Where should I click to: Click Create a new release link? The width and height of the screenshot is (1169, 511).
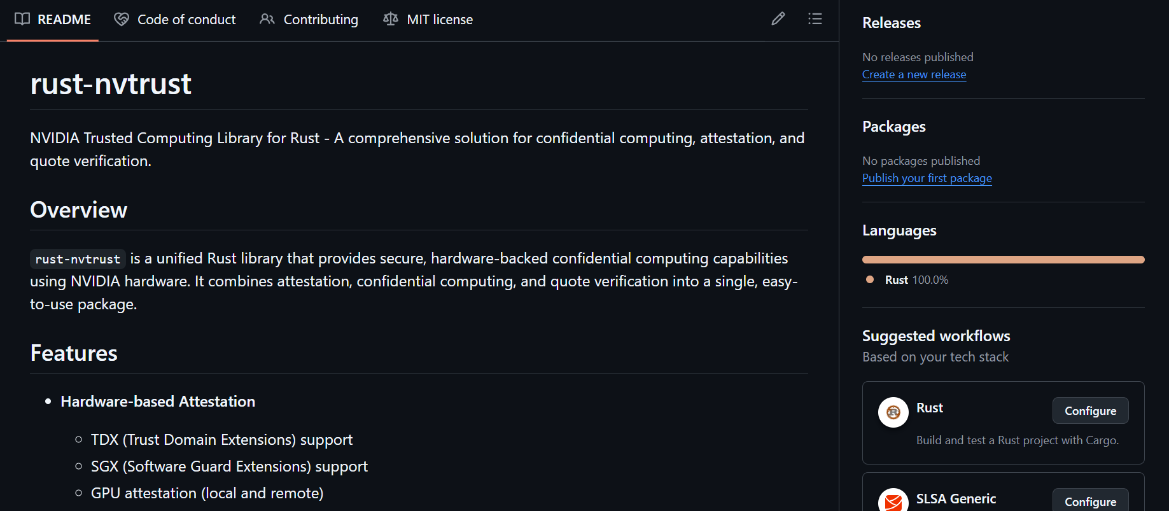[x=914, y=74]
